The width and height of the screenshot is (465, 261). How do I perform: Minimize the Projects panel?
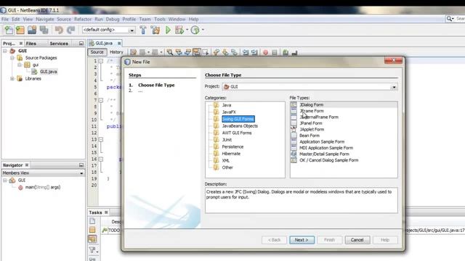tap(81, 43)
